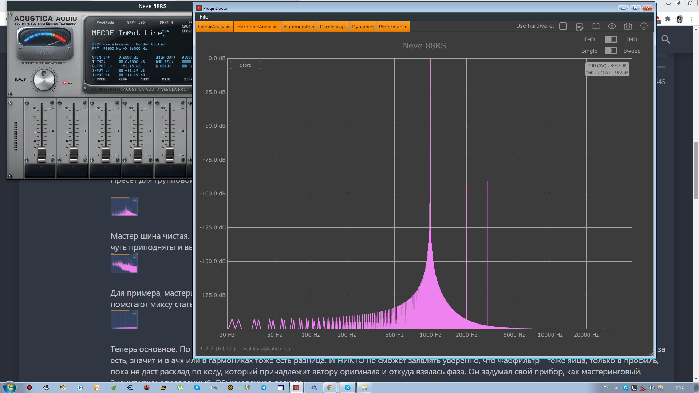Image resolution: width=699 pixels, height=393 pixels.
Task: Switch the THD/IMD toggle
Action: 611,39
